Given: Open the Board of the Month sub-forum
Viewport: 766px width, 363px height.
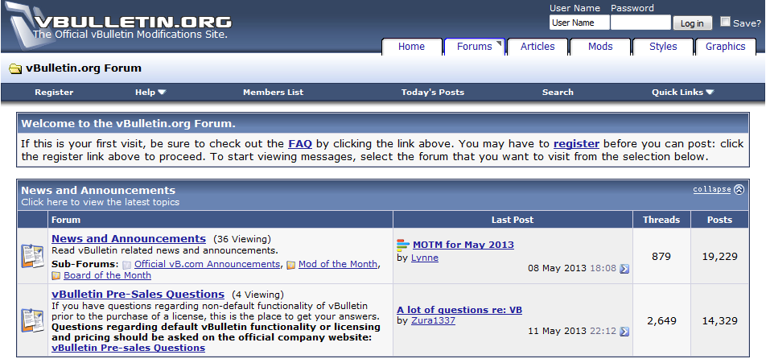Looking at the screenshot, I should tap(107, 275).
